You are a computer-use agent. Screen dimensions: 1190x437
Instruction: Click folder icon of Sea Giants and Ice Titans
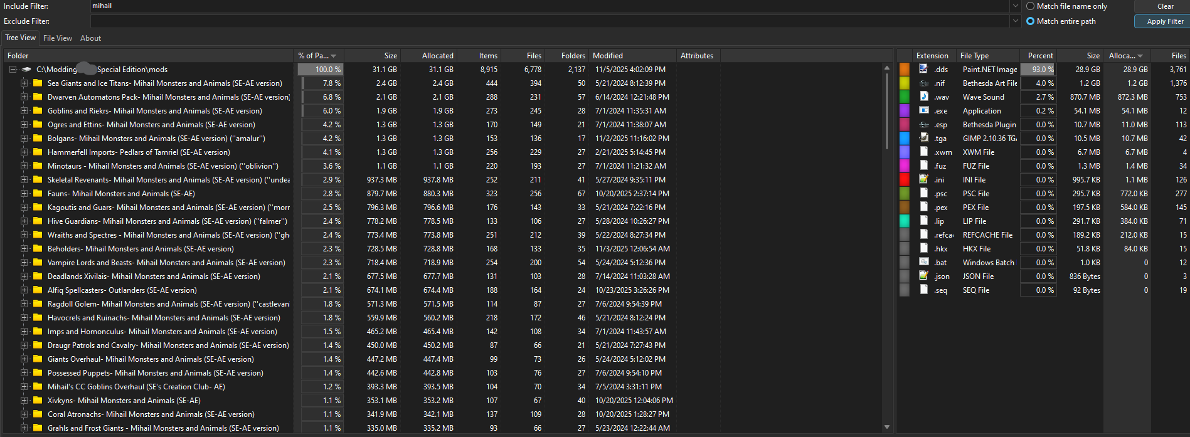coord(38,83)
